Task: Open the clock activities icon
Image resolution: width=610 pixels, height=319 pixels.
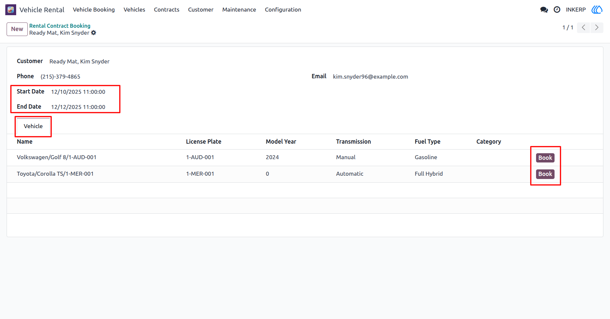Action: pos(557,10)
